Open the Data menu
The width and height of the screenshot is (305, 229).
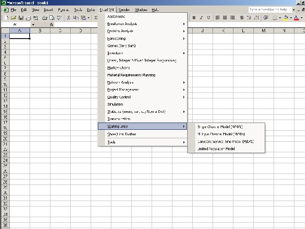tap(91, 10)
